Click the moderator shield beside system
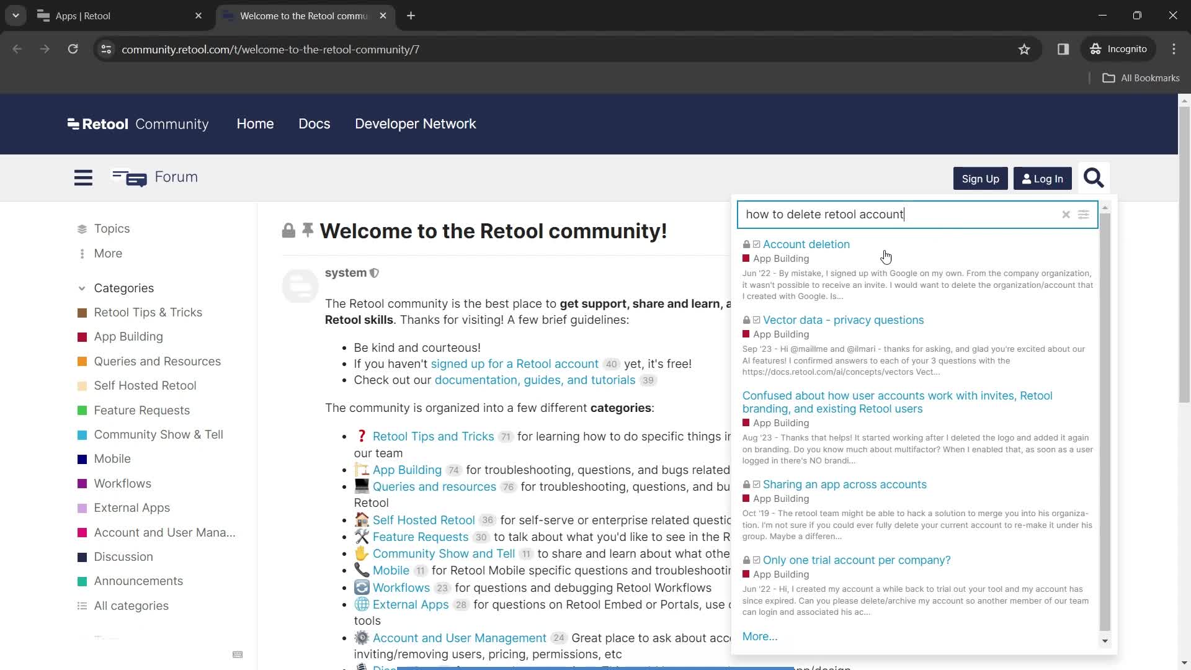The width and height of the screenshot is (1191, 670). [x=375, y=273]
